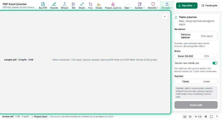Click the 0 B upload indicator

click(x=198, y=117)
